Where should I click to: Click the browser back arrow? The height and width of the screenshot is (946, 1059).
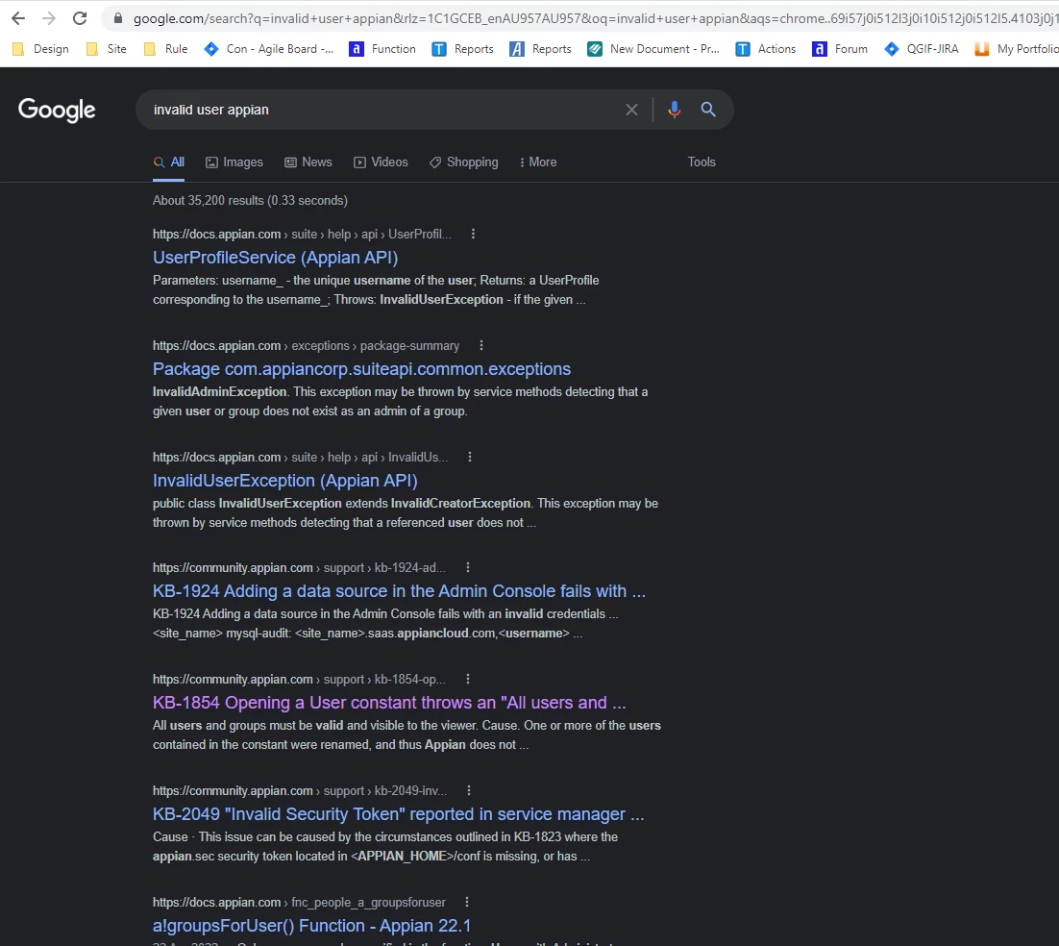point(18,18)
